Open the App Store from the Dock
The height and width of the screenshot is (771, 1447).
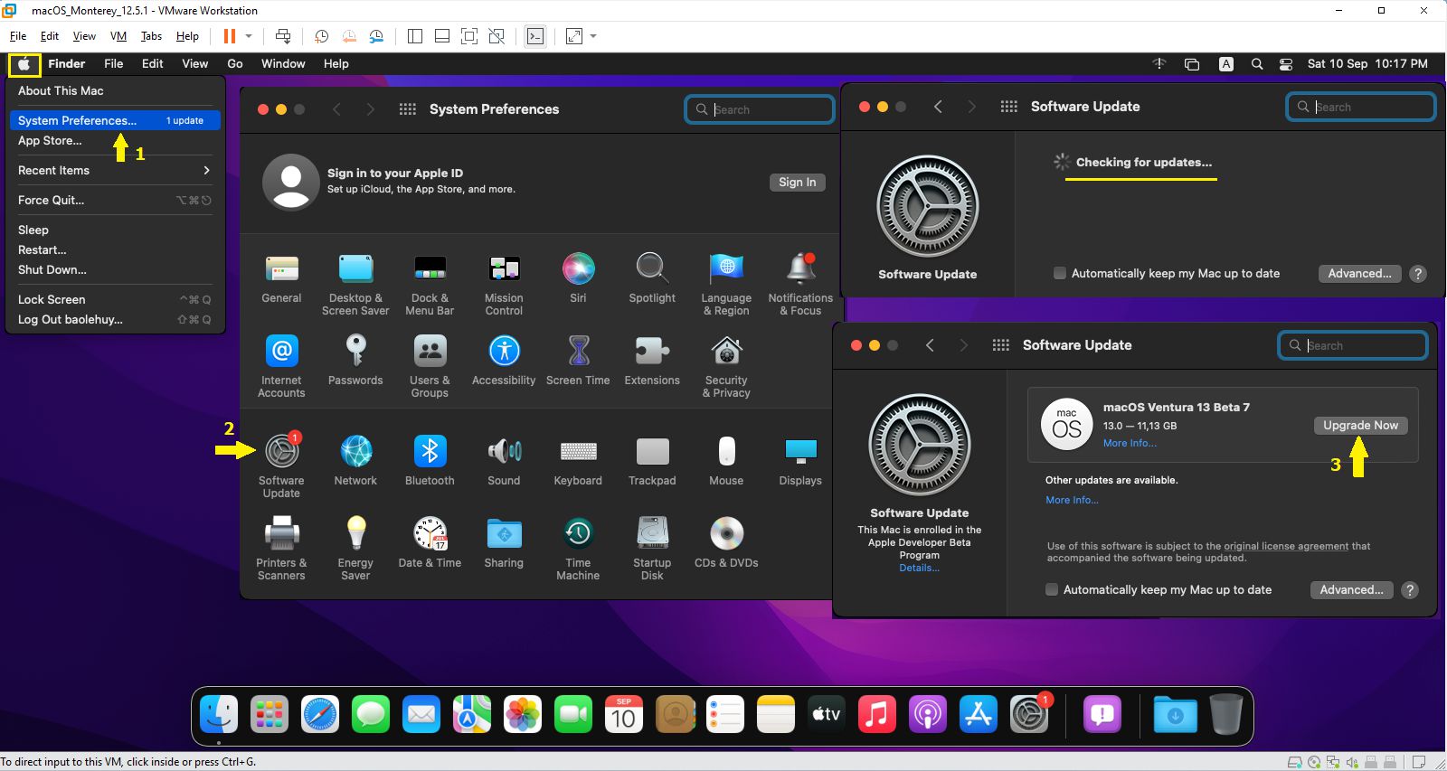click(x=979, y=715)
